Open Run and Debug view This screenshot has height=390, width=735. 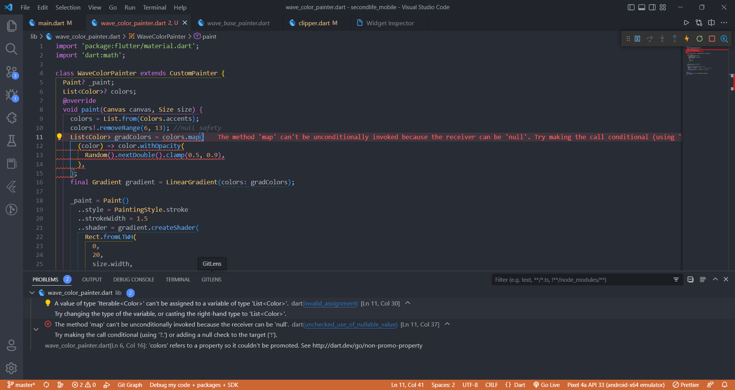pos(11,95)
